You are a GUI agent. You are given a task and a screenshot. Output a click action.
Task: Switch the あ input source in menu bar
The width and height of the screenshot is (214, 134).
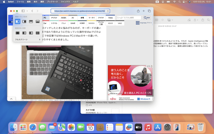[x=157, y=2]
